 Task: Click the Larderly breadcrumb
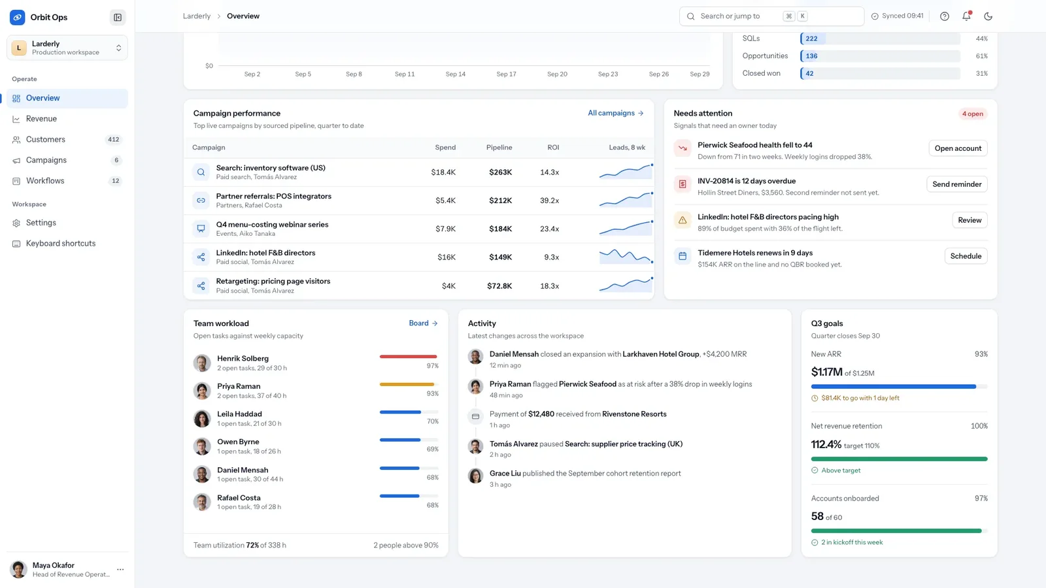pos(197,16)
